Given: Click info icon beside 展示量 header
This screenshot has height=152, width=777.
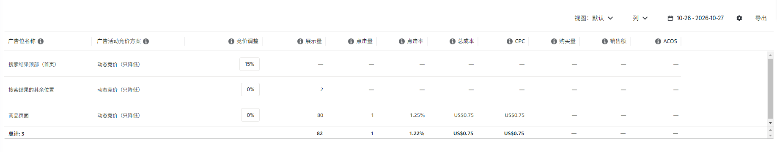Looking at the screenshot, I should 300,41.
